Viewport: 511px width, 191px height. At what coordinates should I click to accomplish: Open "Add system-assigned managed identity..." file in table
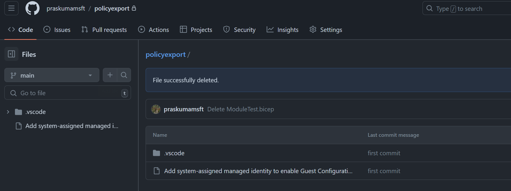[258, 171]
